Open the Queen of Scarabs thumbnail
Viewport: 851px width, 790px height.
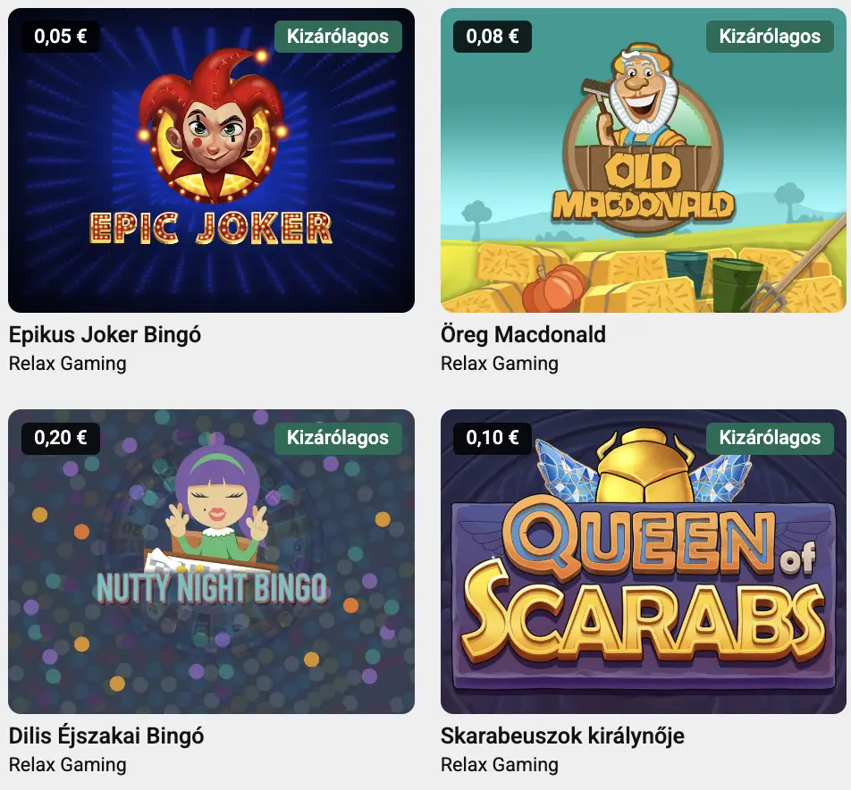tap(643, 561)
